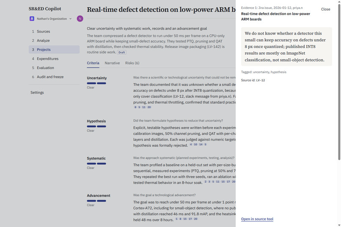
Task: Click the Draft status badge
Action: click(x=121, y=52)
